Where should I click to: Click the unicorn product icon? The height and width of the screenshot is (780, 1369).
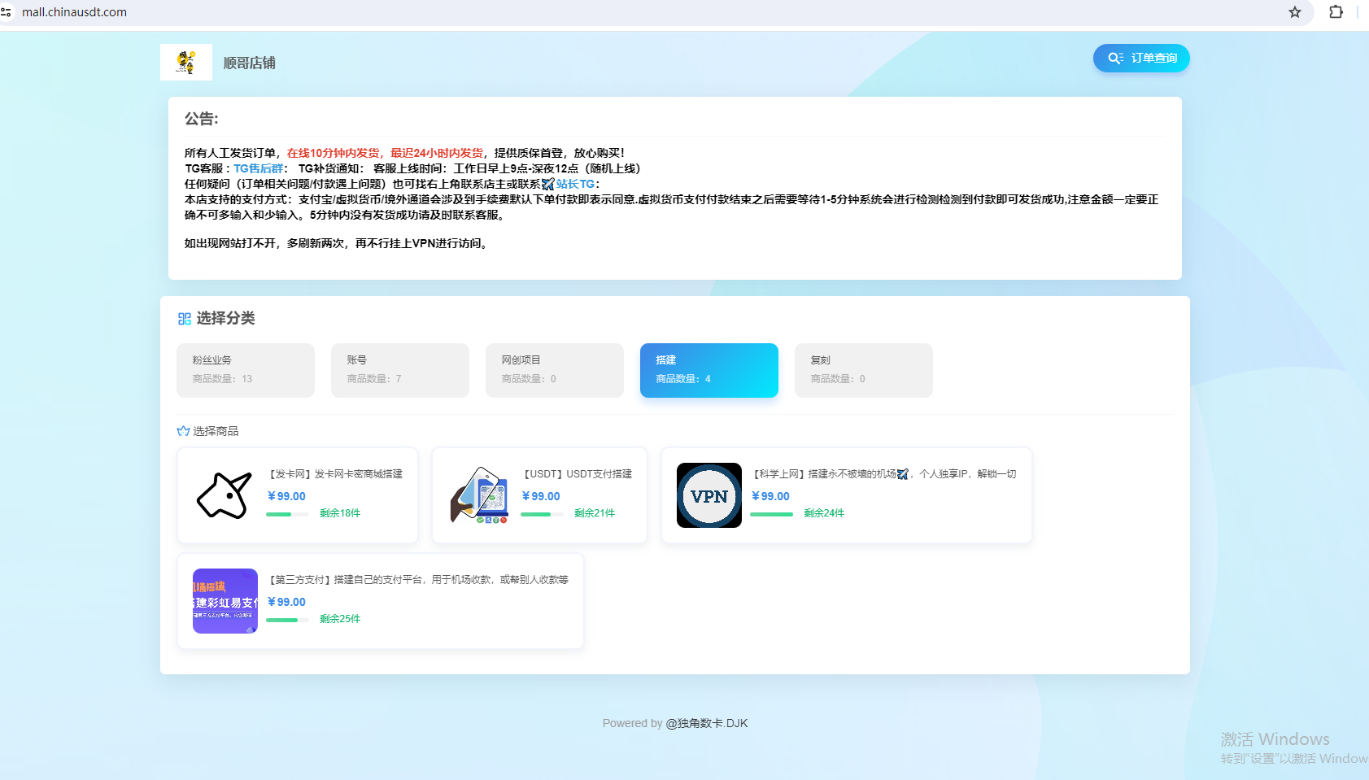225,495
